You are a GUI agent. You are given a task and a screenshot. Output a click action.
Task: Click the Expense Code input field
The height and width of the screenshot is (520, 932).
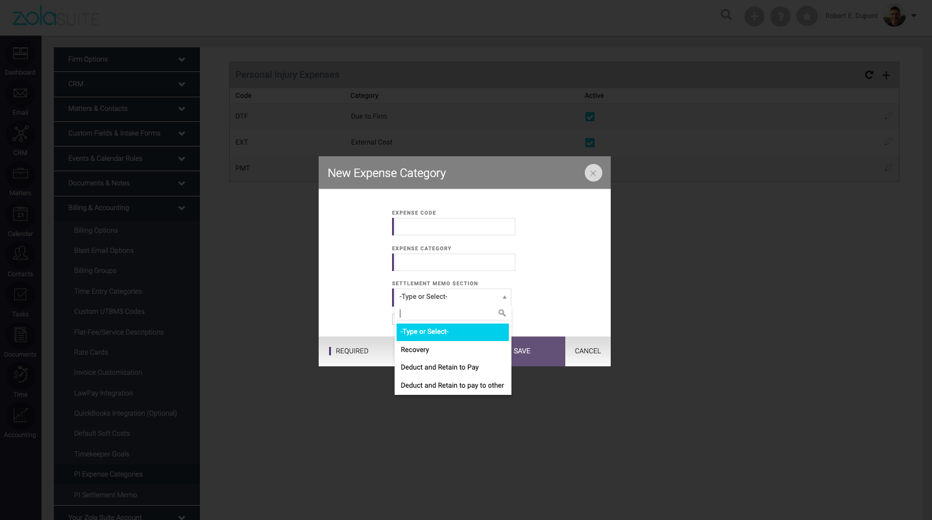point(454,226)
